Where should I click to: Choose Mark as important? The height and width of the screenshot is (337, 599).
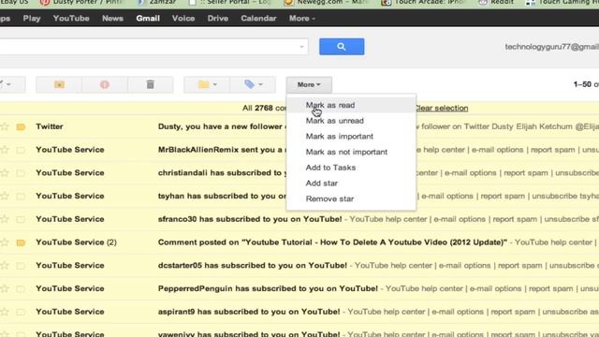pyautogui.click(x=351, y=137)
